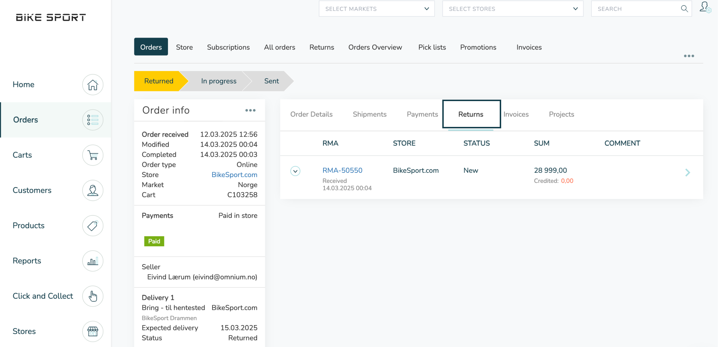718x347 pixels.
Task: Select Orders in the sidebar
Action: (x=25, y=120)
